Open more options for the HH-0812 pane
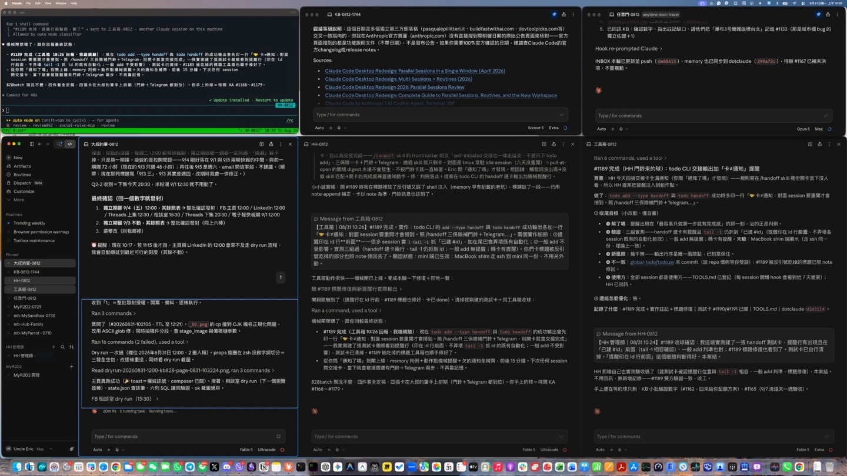 click(x=563, y=144)
